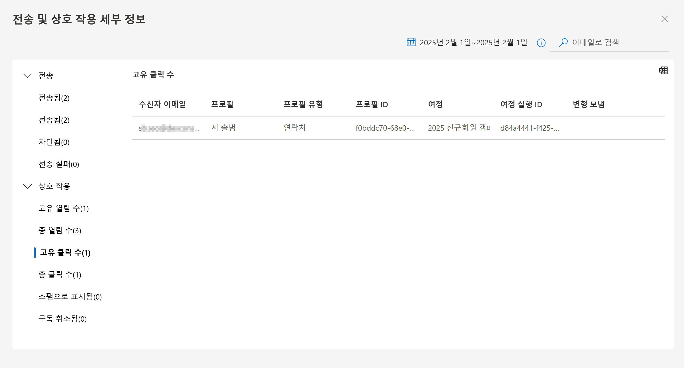The image size is (684, 368).
Task: Sort by 수신자 이메일 column header
Action: point(162,104)
